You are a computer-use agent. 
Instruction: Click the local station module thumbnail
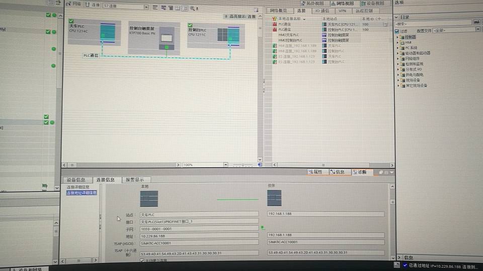(149, 199)
